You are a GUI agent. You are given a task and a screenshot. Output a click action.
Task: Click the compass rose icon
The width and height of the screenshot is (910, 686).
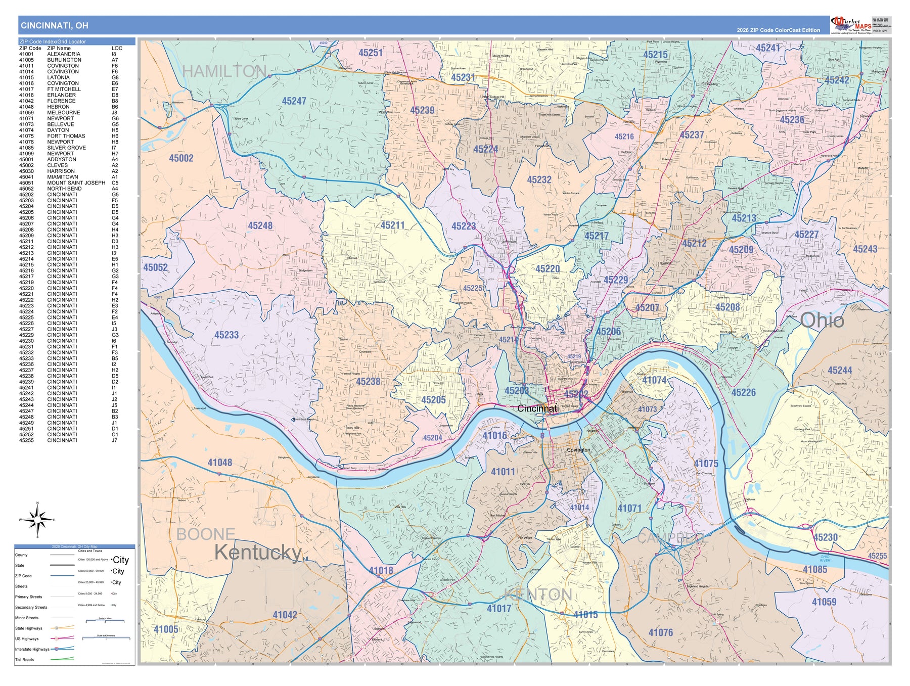[x=37, y=519]
